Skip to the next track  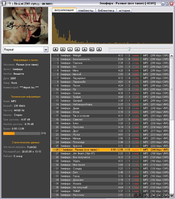85,49
